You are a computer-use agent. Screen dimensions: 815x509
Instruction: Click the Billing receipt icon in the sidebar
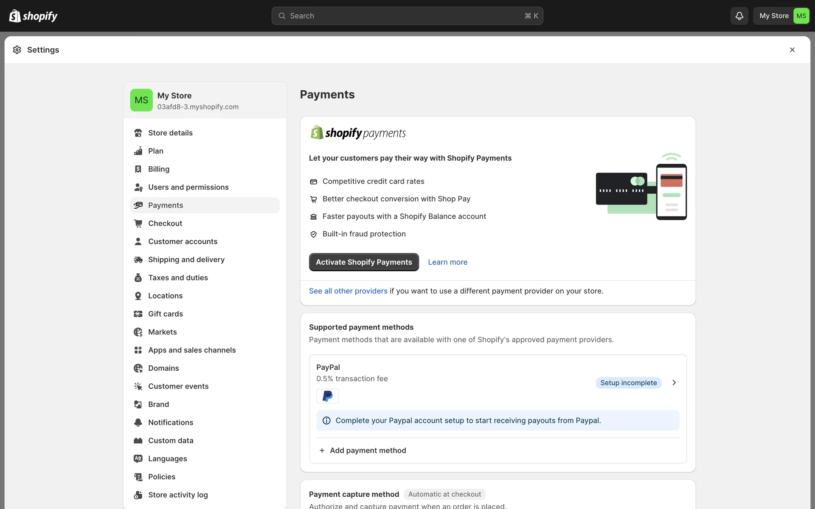[138, 169]
